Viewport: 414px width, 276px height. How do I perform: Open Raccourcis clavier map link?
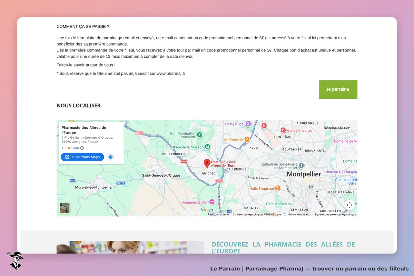[218, 214]
